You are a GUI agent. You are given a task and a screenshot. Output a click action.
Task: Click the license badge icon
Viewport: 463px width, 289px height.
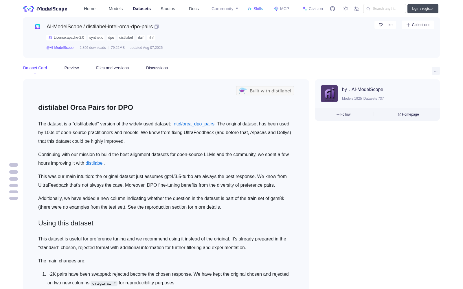[50, 38]
